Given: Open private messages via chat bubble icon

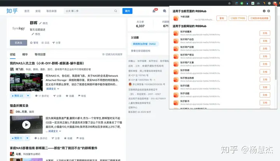Looking at the screenshot, I should click(x=164, y=11).
